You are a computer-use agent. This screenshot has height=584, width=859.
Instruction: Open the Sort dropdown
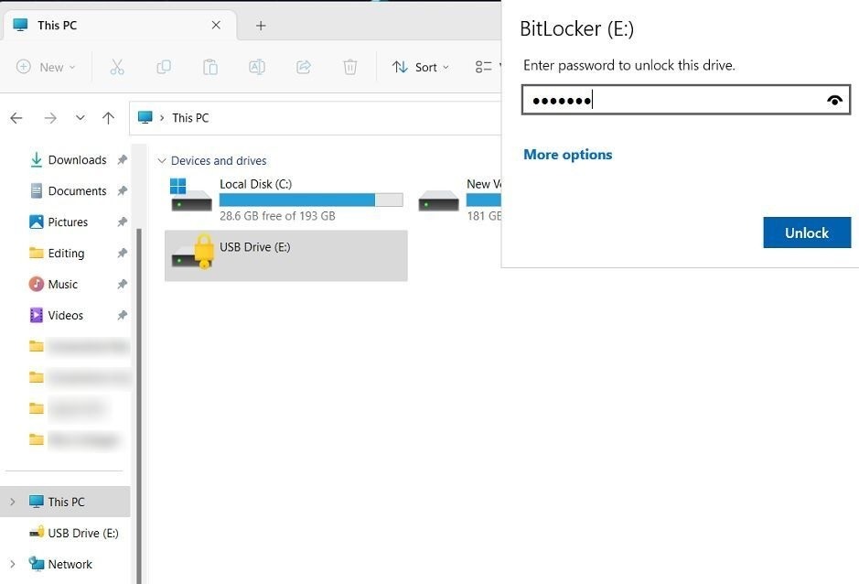click(420, 67)
